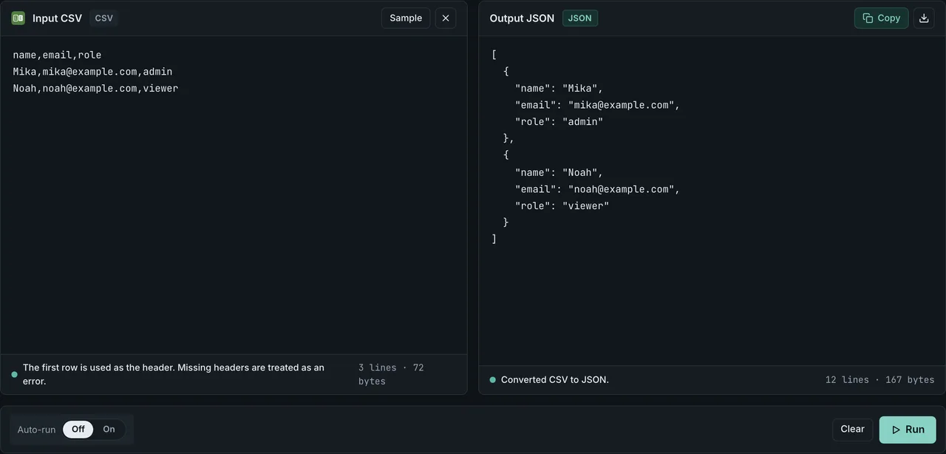Image resolution: width=946 pixels, height=454 pixels.
Task: Click the "role": "admin" line
Action: pos(559,121)
